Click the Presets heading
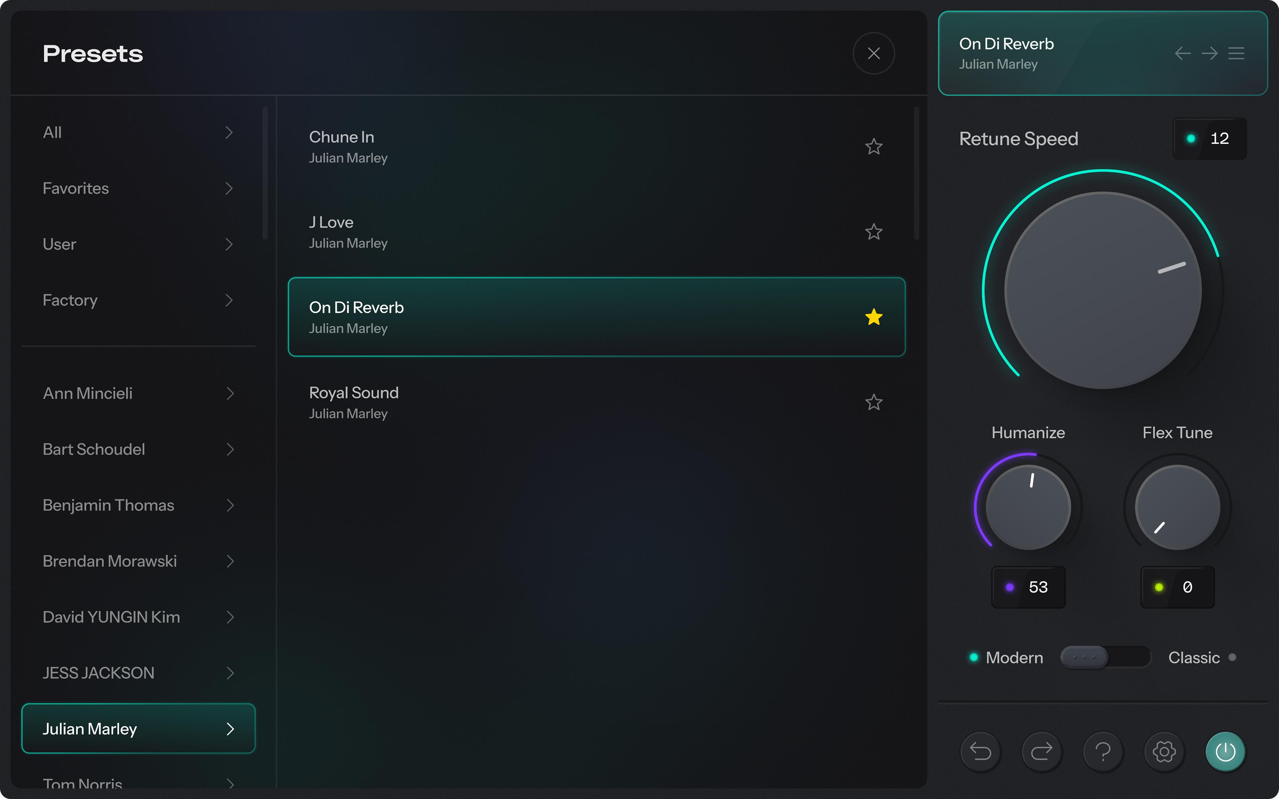1279x799 pixels. (93, 53)
